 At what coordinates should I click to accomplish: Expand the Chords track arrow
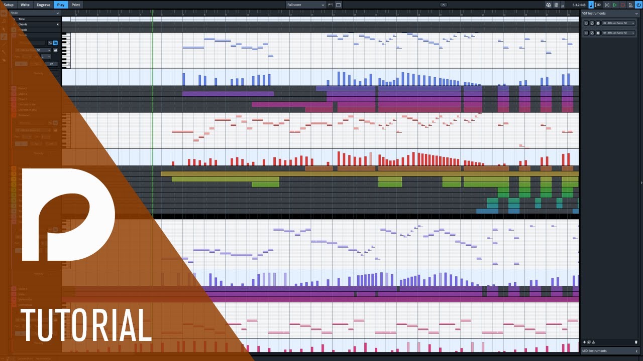point(57,25)
